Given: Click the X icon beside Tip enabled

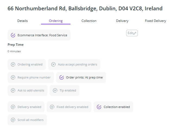Looking at the screenshot, I should pos(55,90).
